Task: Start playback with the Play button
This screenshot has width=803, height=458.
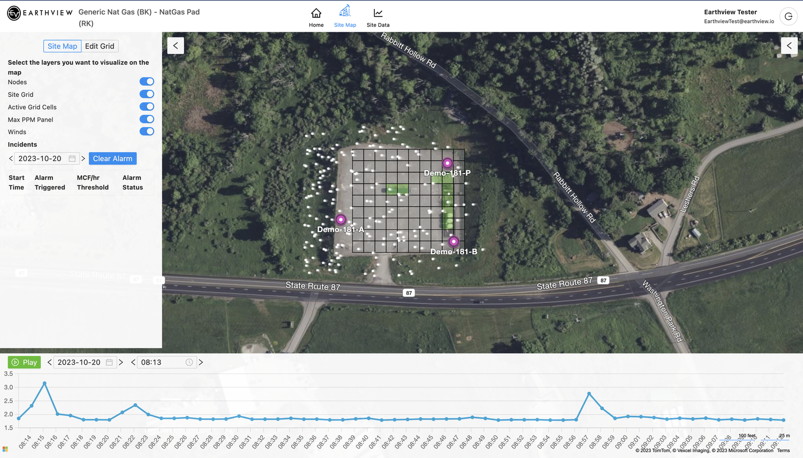Action: (x=24, y=362)
